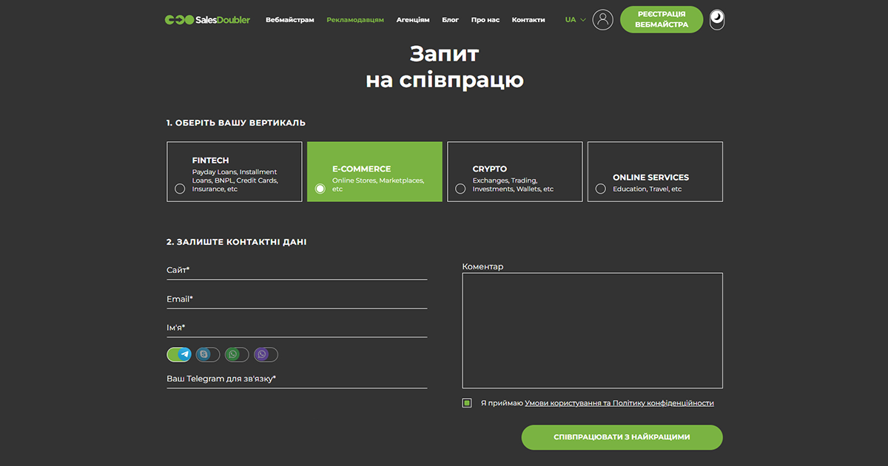Screen dimensions: 888x466
Task: Select the E-COMMERCE vertical card
Action: [x=374, y=172]
